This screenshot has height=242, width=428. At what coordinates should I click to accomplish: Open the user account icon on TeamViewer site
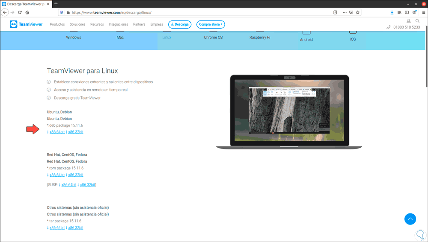[x=409, y=20]
